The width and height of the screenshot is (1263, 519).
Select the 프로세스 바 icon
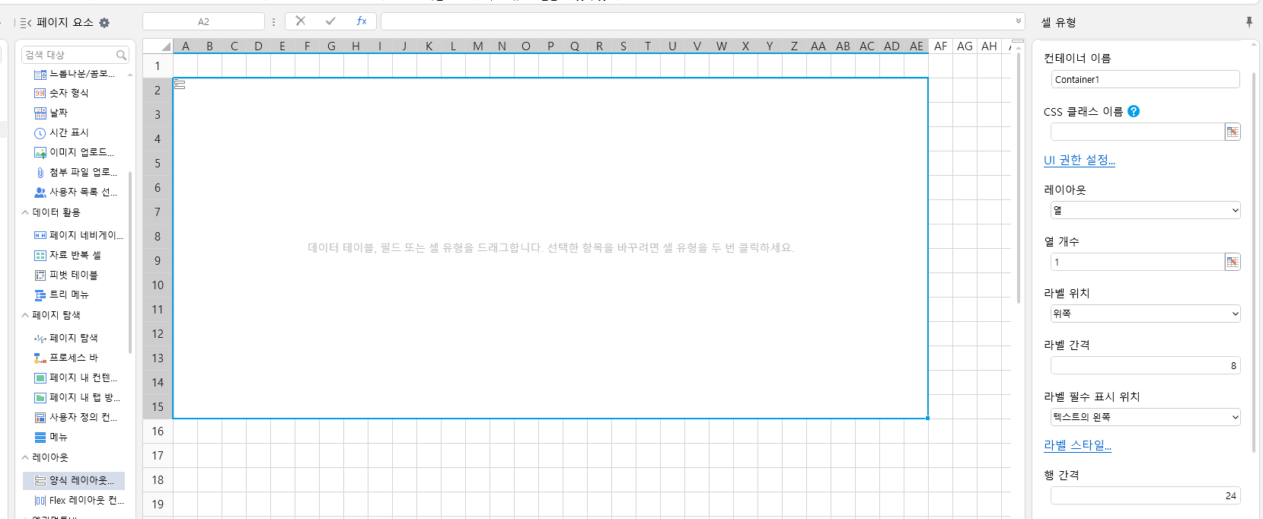[x=40, y=358]
